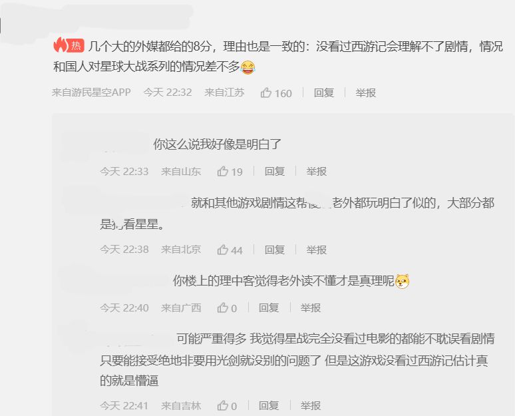
Task: Reply to the 22:40 comment from 广西
Action: (x=269, y=308)
